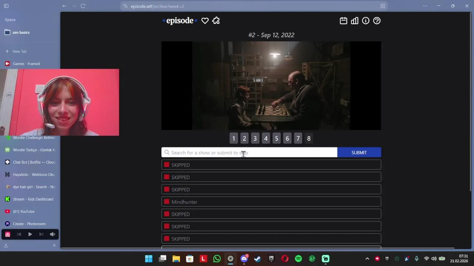This screenshot has height=266, width=474.
Task: Click the Mindhunter guess row
Action: pyautogui.click(x=271, y=202)
